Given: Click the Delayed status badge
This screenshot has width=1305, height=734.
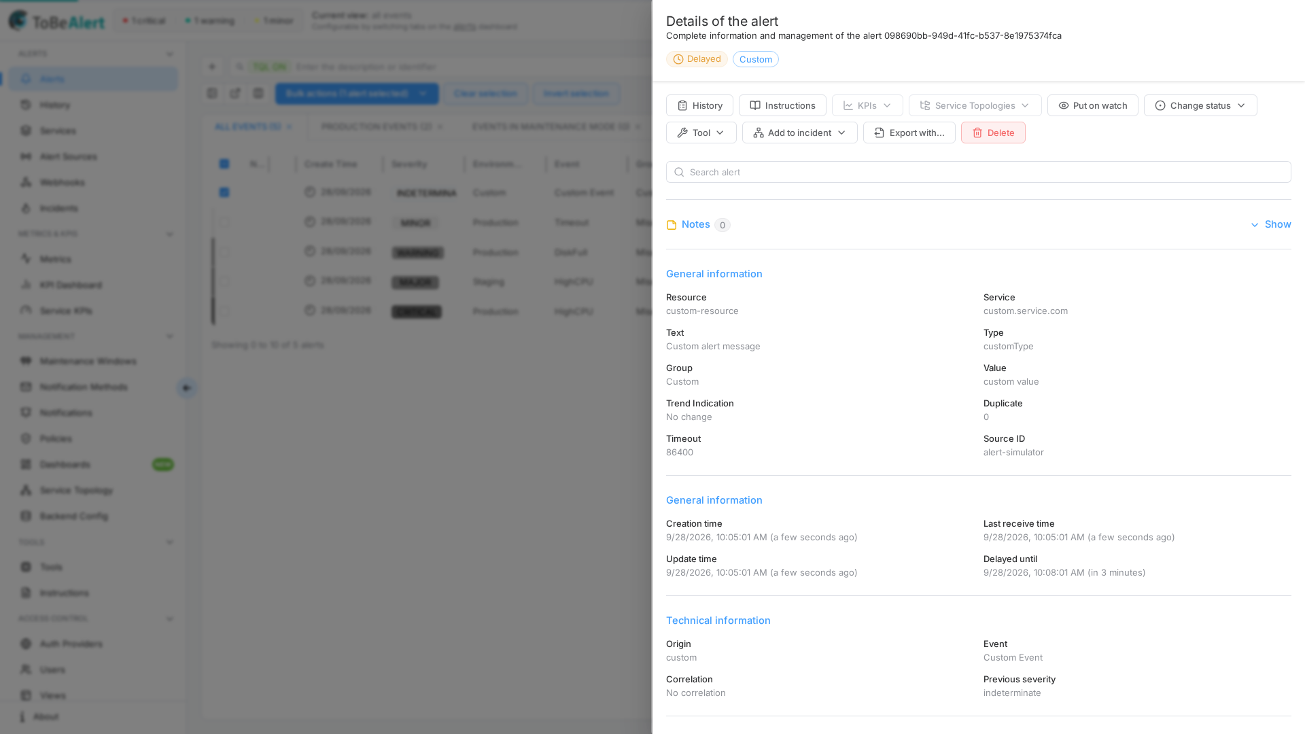Looking at the screenshot, I should pos(697,59).
